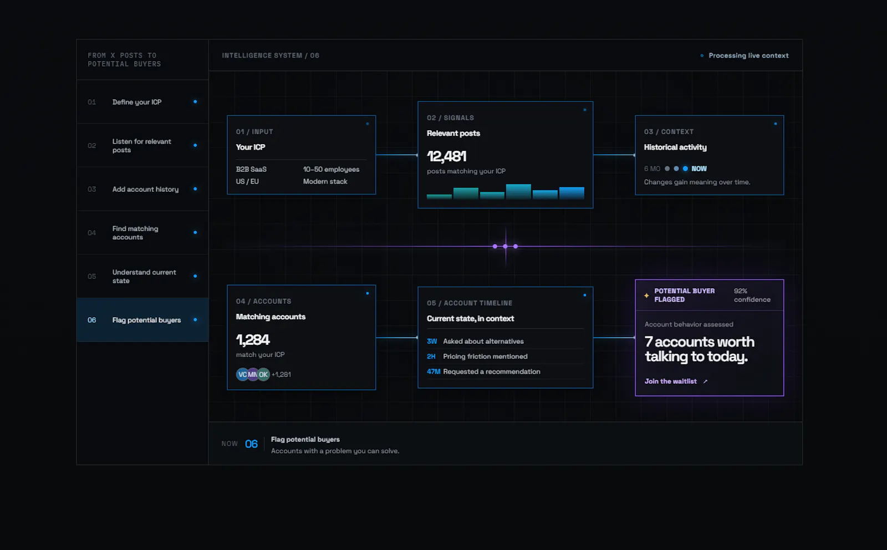Click the blue status dot beside Processing live context
The height and width of the screenshot is (550, 887).
click(702, 55)
